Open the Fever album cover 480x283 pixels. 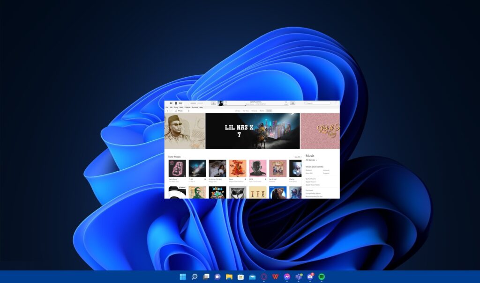point(238,168)
